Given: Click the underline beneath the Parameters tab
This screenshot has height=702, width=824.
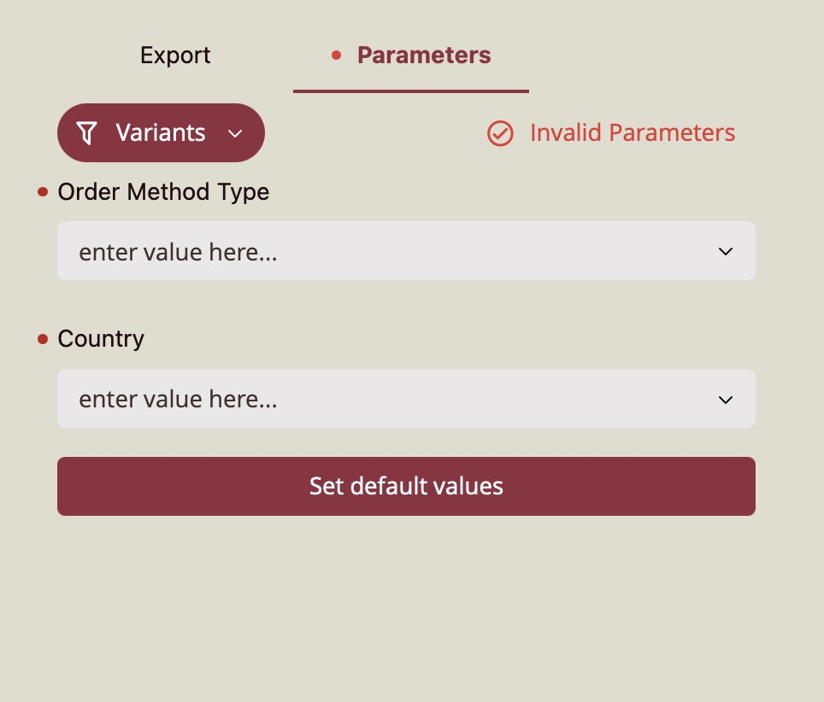Looking at the screenshot, I should [410, 91].
